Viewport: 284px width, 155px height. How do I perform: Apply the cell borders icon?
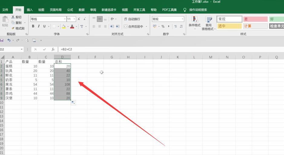pyautogui.click(x=54, y=26)
